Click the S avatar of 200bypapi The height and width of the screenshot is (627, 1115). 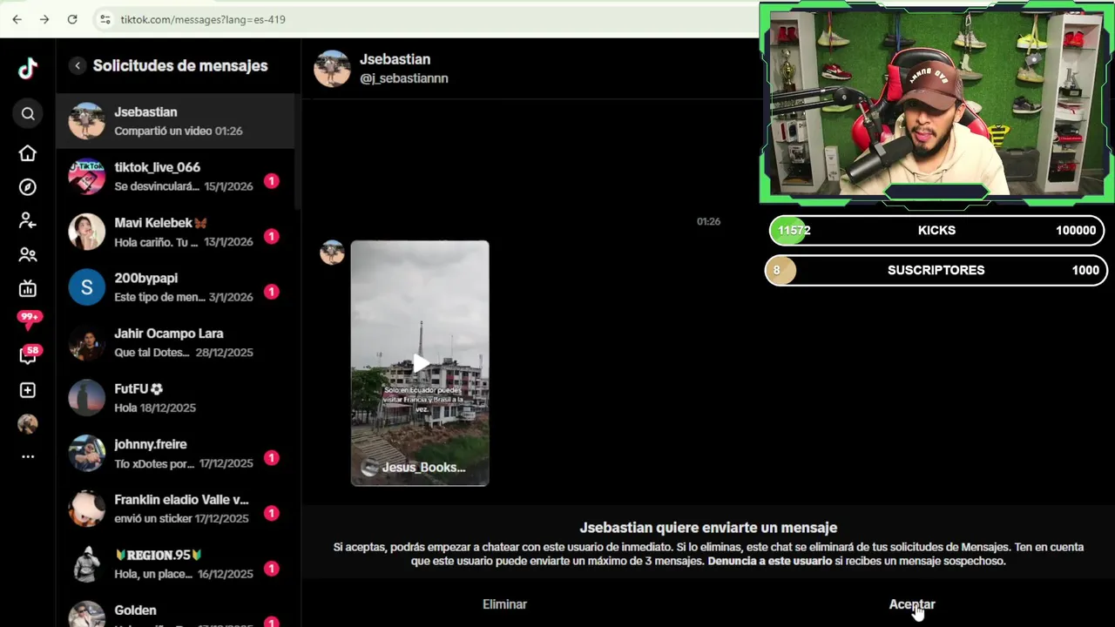click(x=87, y=287)
